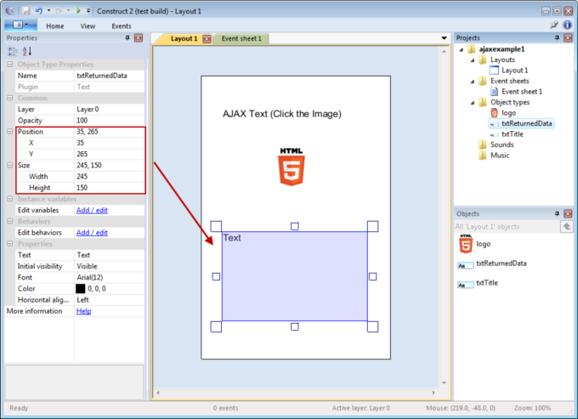The image size is (578, 419).
Task: Click the black Color swatch
Action: (x=81, y=289)
